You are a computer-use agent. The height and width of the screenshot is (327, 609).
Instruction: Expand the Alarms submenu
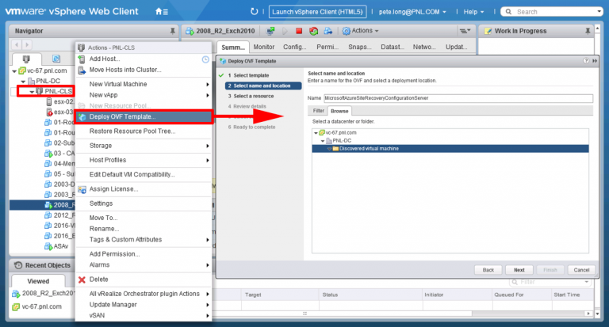tap(144, 265)
